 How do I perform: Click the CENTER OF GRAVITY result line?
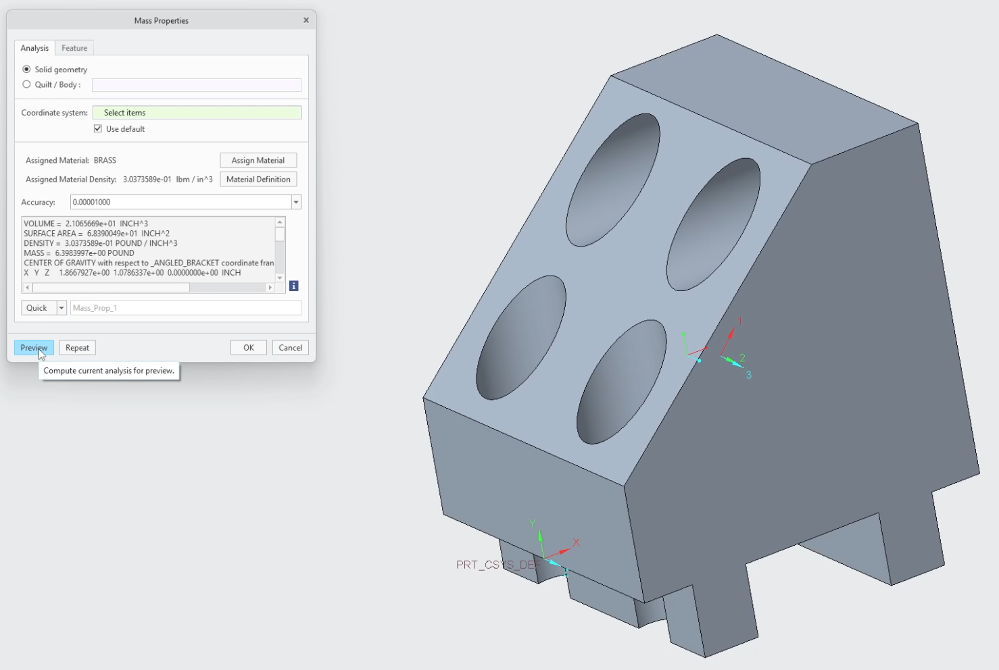tap(149, 263)
